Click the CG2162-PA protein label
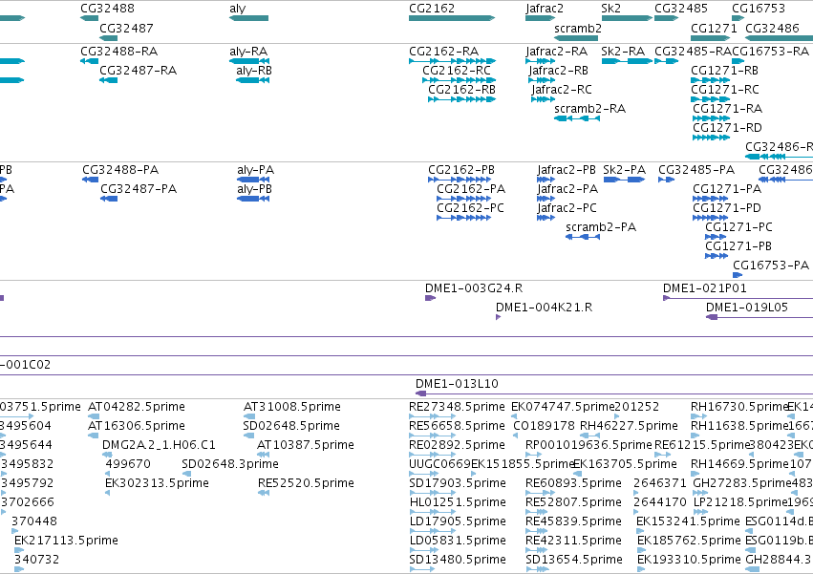 point(471,189)
